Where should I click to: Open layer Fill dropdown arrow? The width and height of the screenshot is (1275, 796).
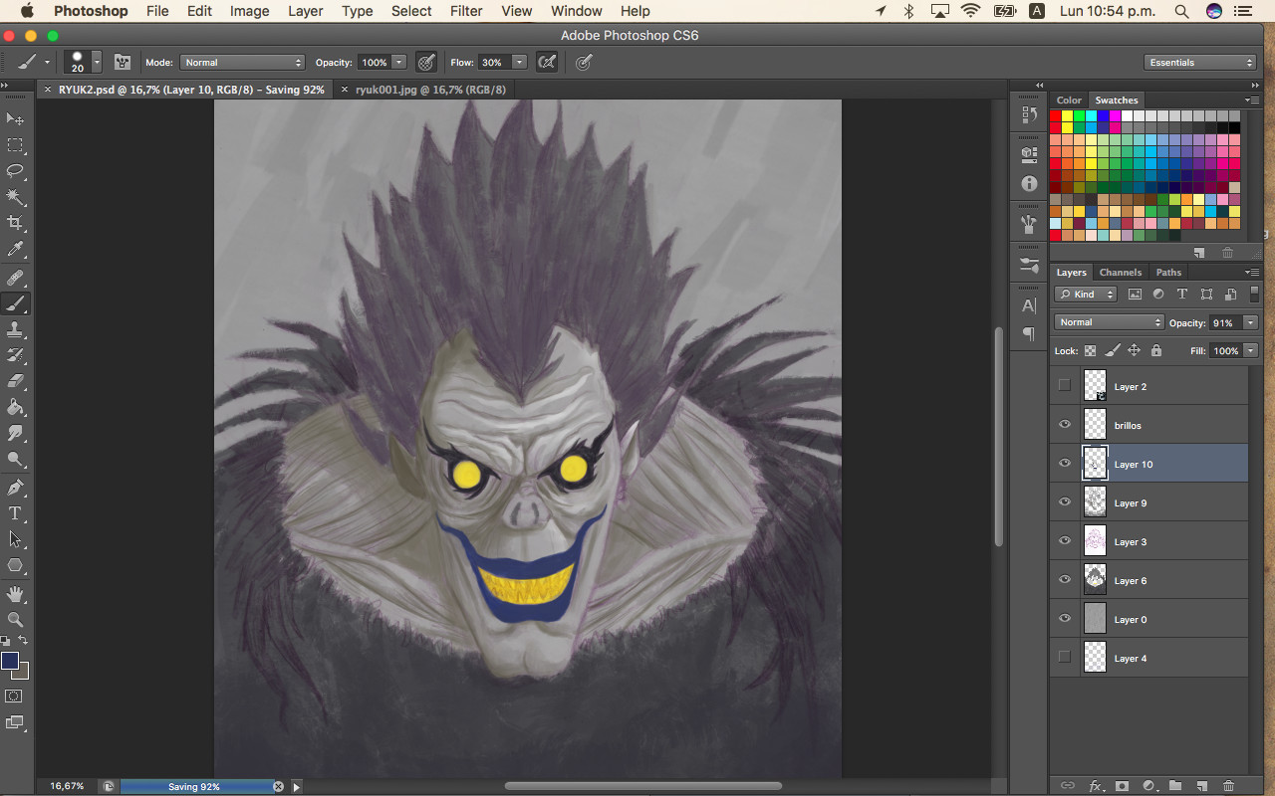[x=1250, y=351]
